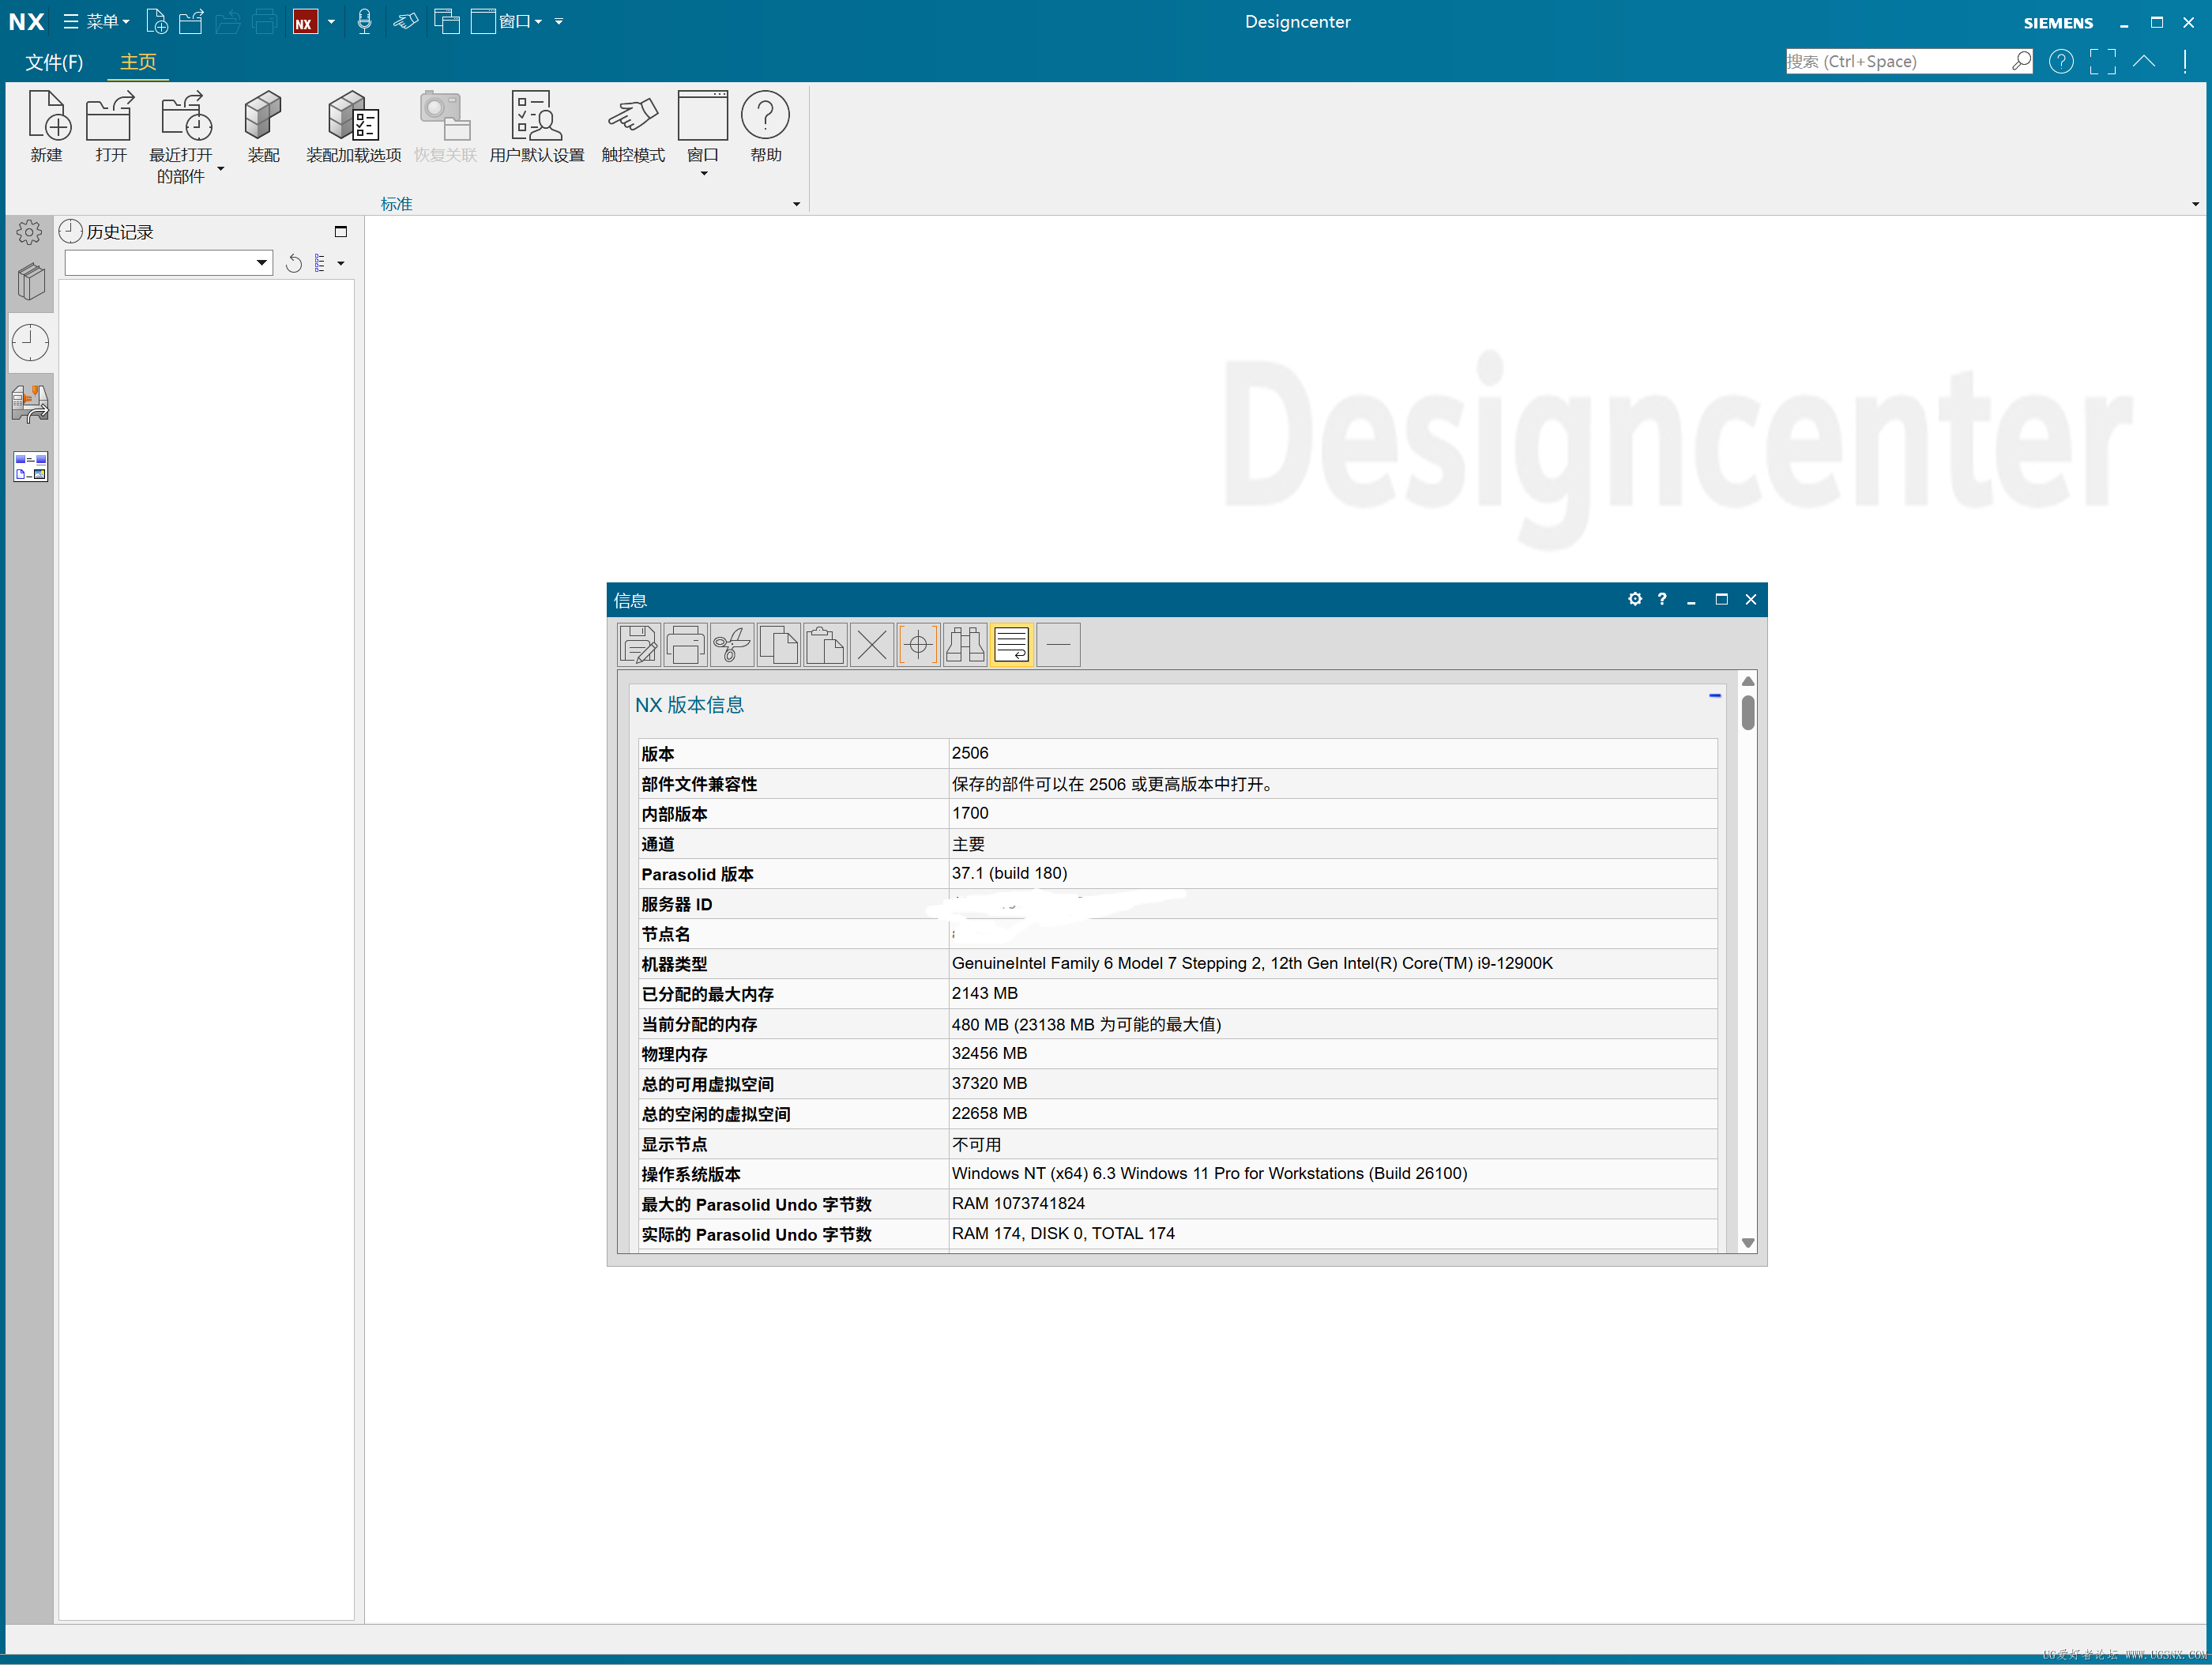
Task: Click the touch hand icon in title bar
Action: pos(405,21)
